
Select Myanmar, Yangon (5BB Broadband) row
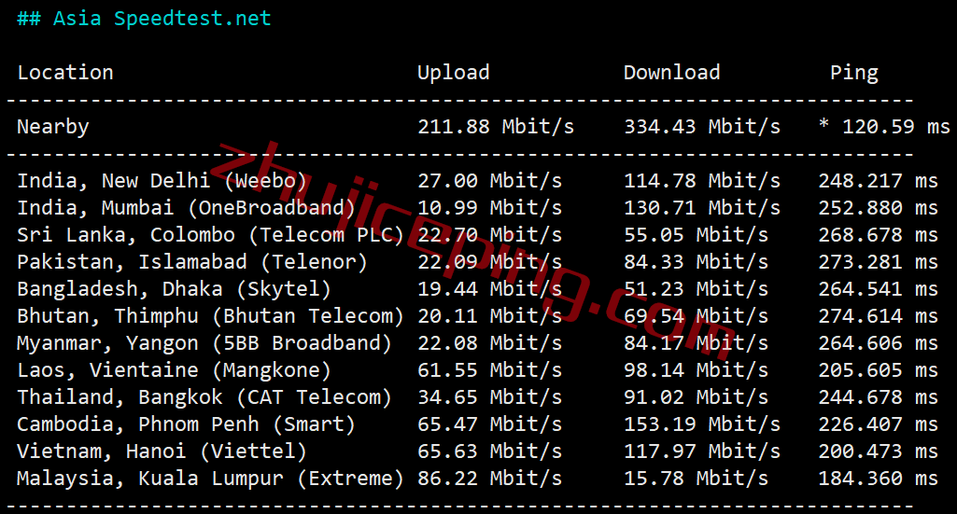tap(204, 343)
